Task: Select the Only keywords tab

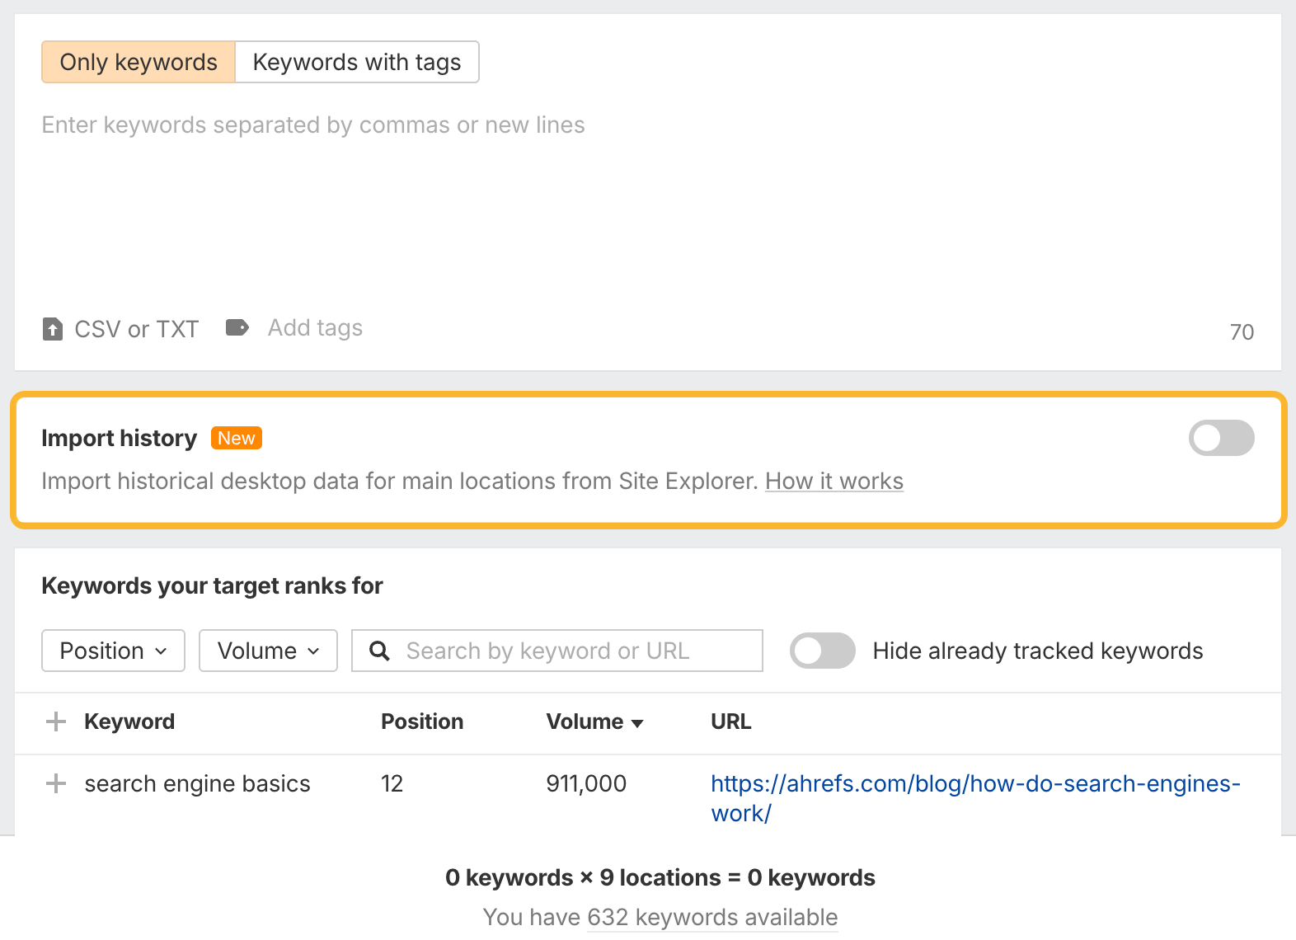Action: click(x=139, y=63)
